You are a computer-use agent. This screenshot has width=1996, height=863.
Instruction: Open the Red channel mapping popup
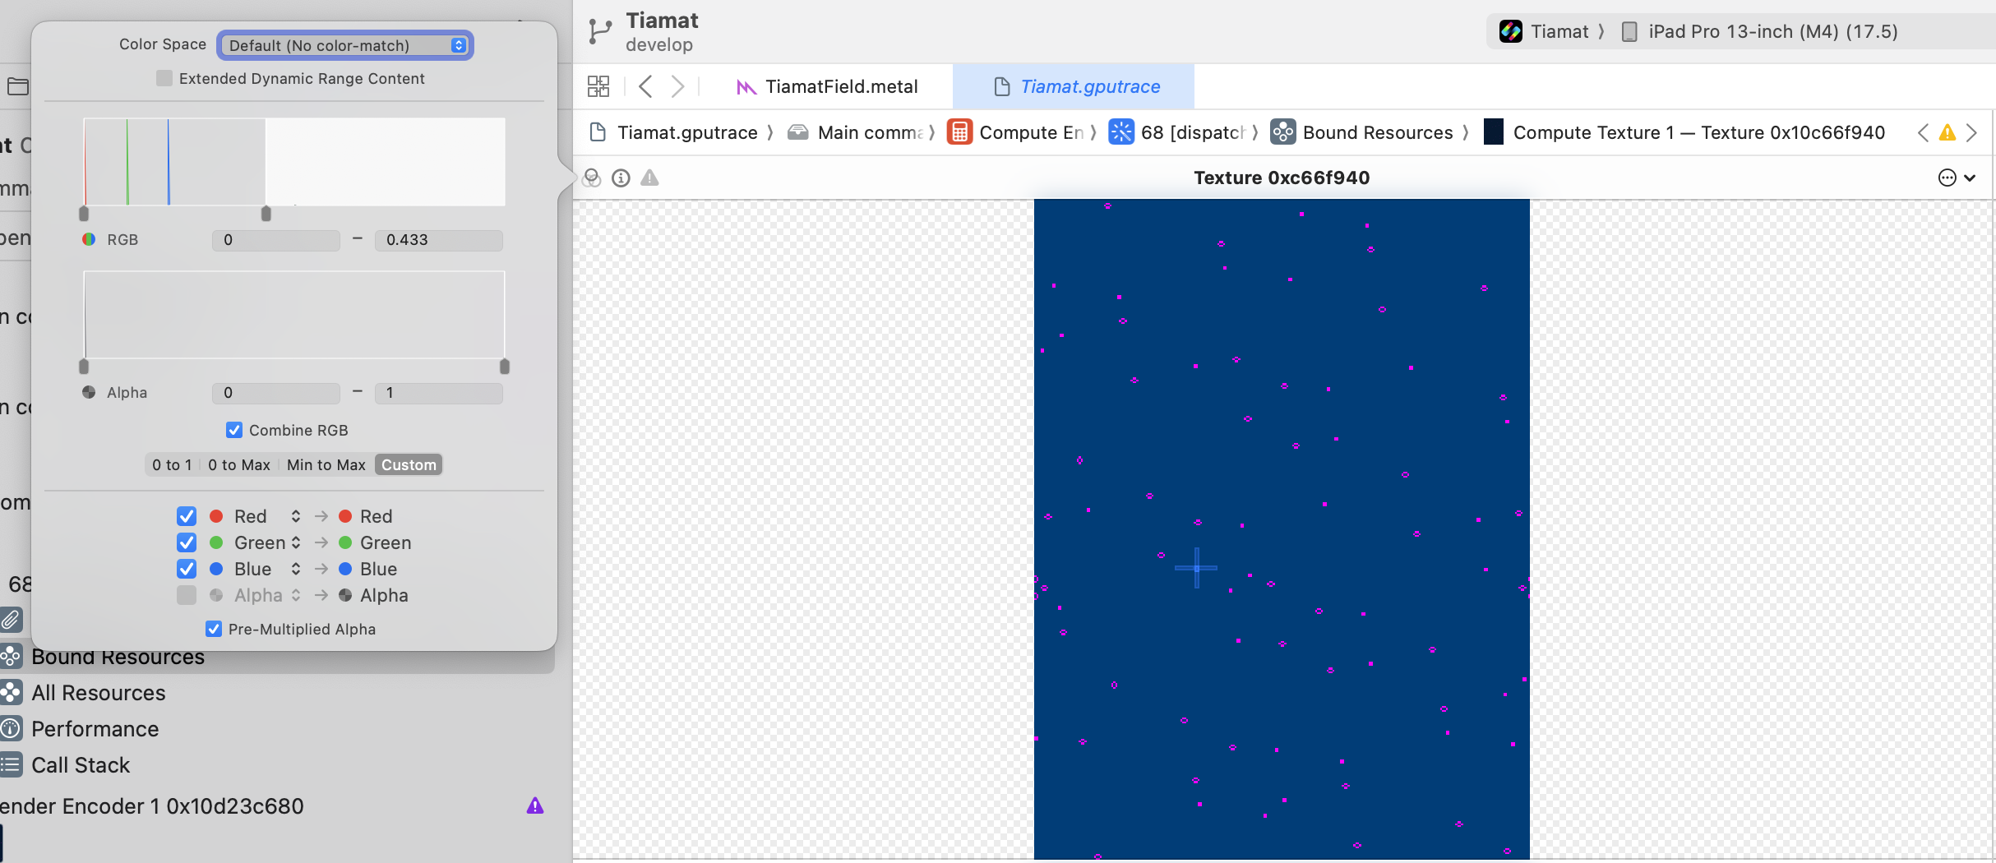[x=295, y=516]
